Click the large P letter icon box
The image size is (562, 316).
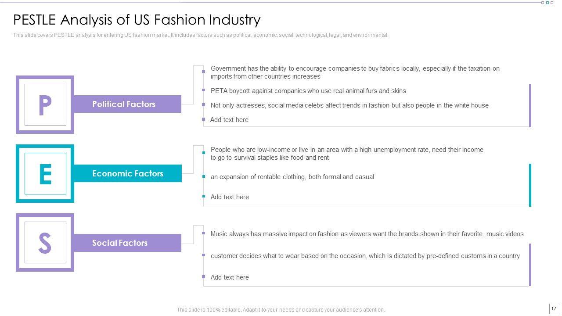[x=45, y=104]
